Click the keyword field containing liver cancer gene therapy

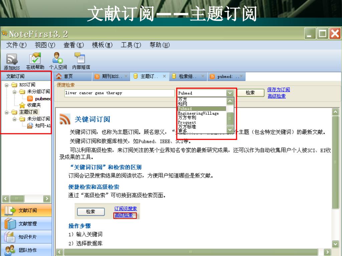tap(119, 93)
